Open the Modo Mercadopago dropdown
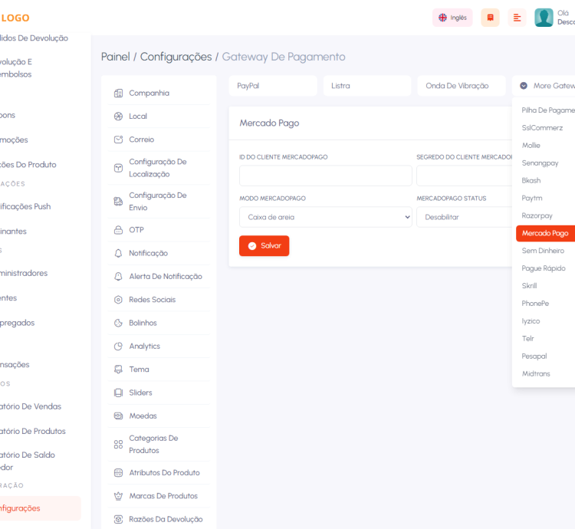Screen dimensions: 575x529 click(325, 217)
